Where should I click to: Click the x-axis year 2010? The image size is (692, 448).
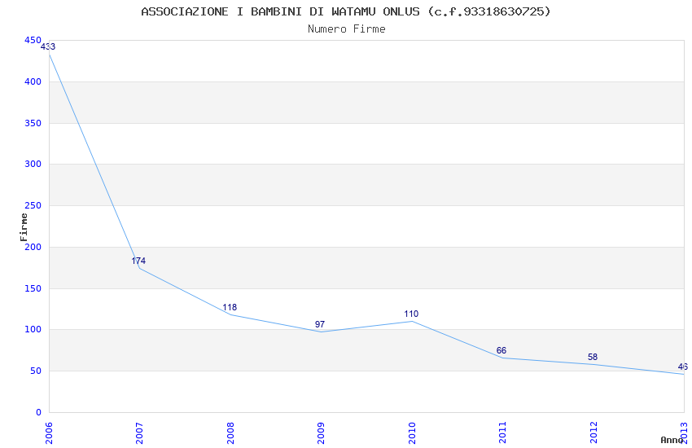point(412,433)
